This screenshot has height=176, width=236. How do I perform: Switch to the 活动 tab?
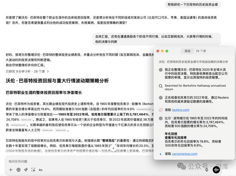pyautogui.click(x=187, y=51)
